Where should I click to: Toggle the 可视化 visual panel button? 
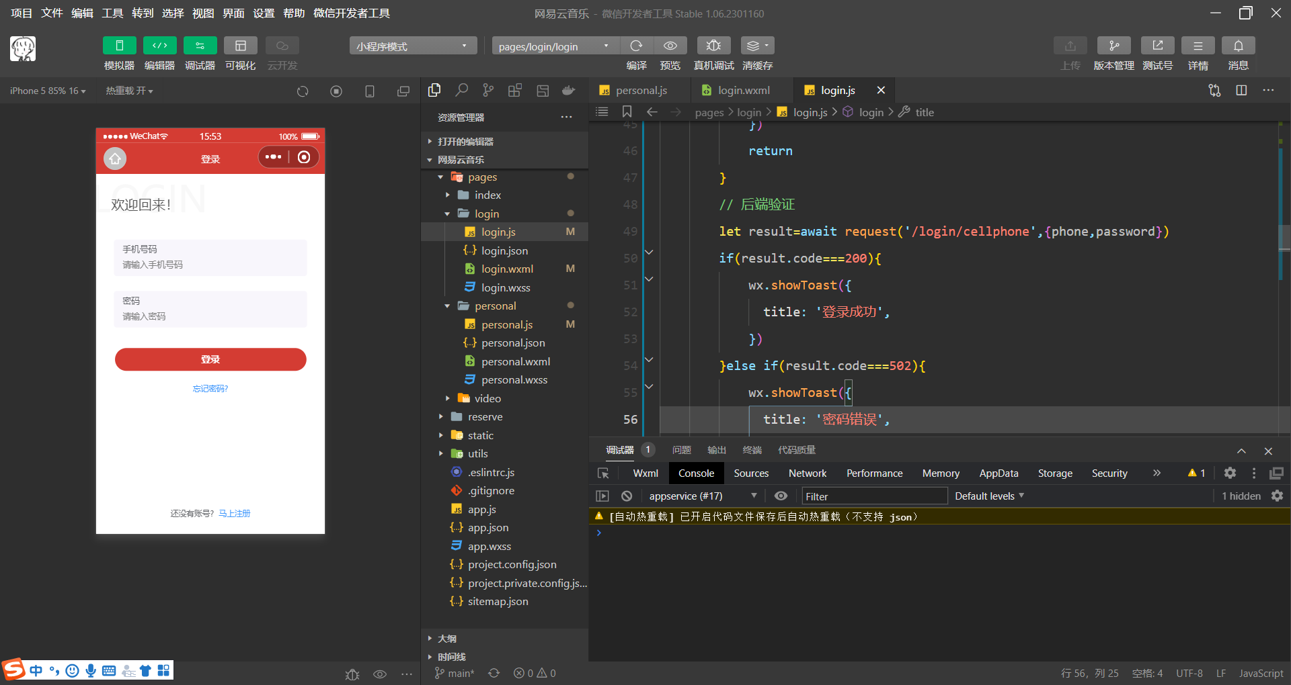[240, 46]
